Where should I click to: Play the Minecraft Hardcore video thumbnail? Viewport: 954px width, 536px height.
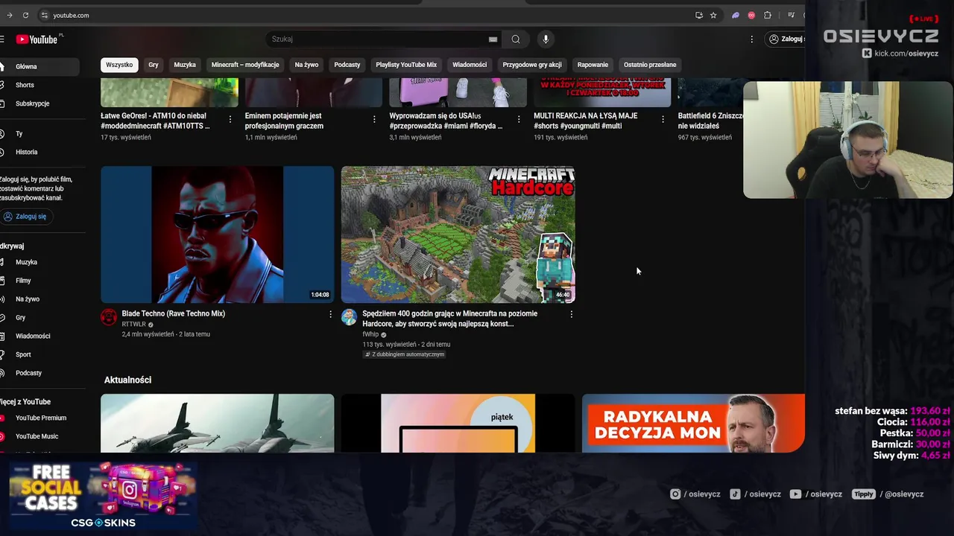(458, 234)
